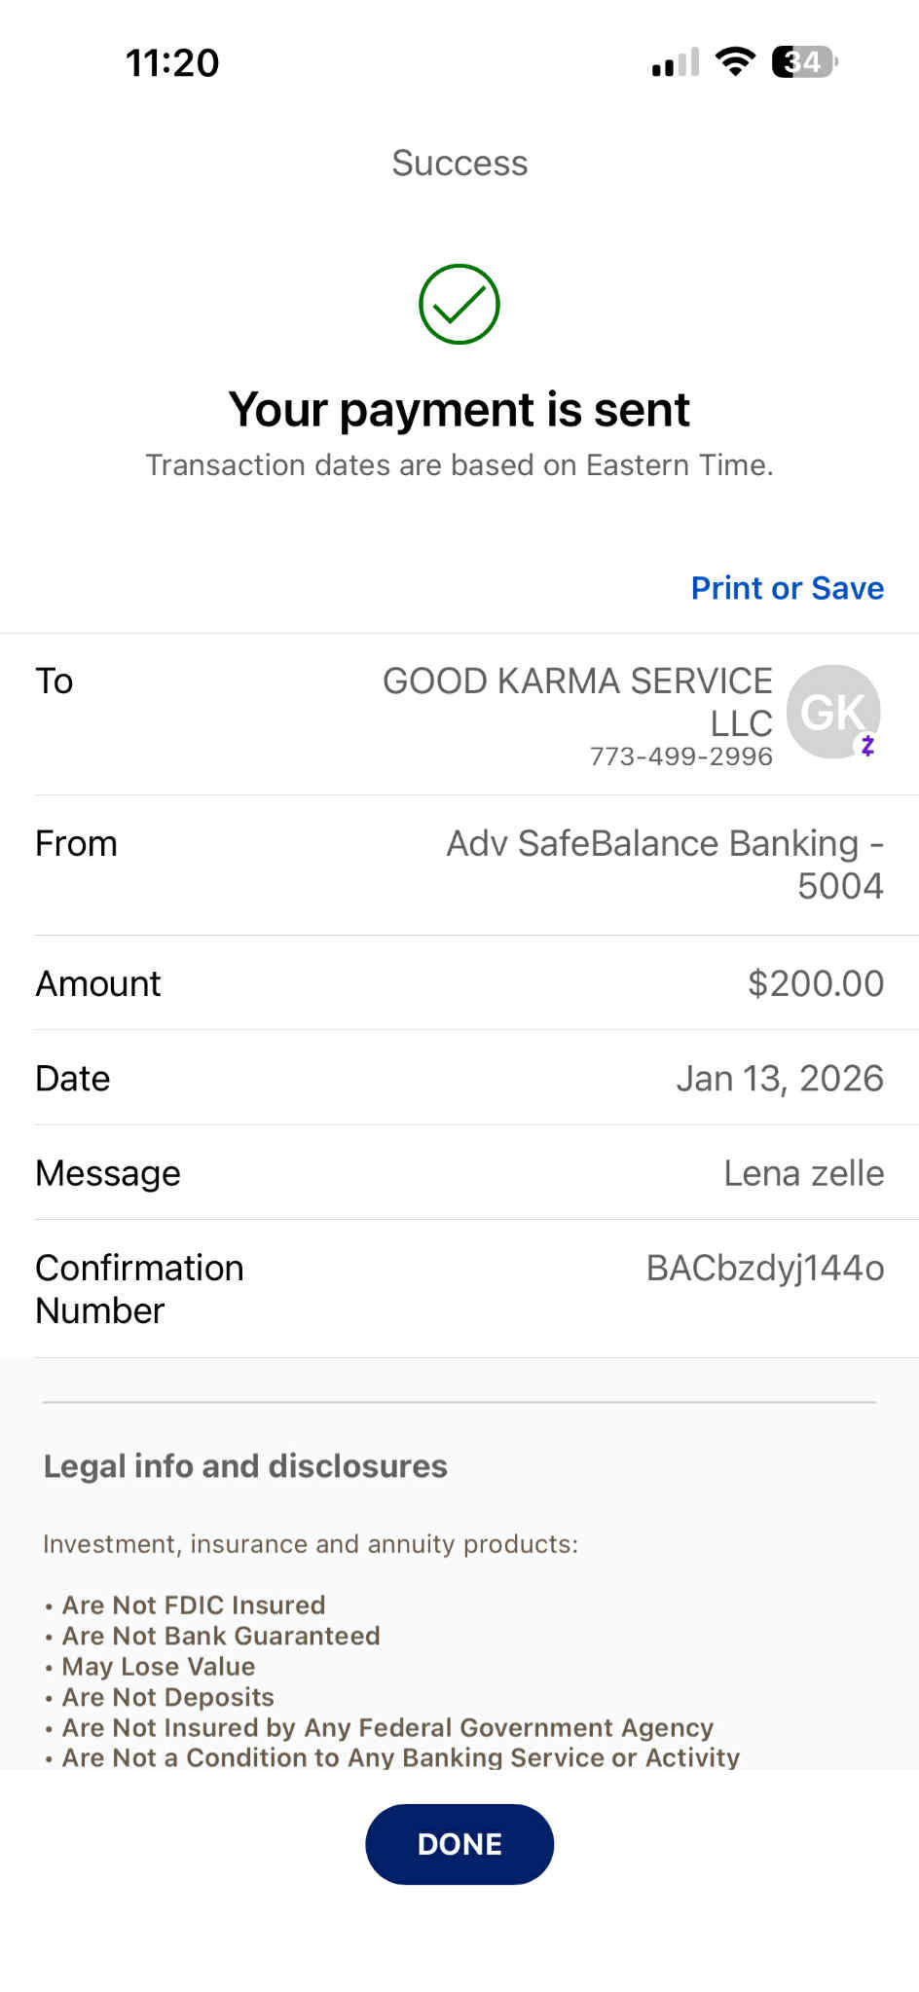919x1992 pixels.
Task: Tap confirmation number BACbzdyj144o
Action: [764, 1268]
